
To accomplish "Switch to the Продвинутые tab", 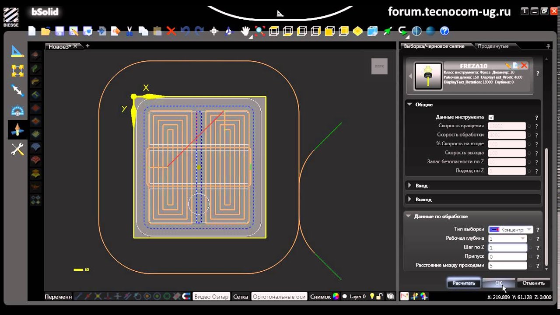I will [x=493, y=46].
